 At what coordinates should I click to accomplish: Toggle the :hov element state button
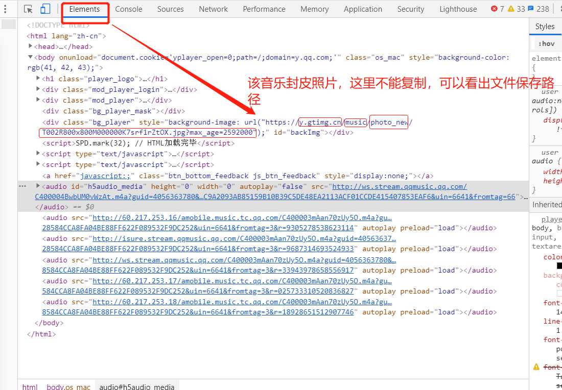[546, 44]
